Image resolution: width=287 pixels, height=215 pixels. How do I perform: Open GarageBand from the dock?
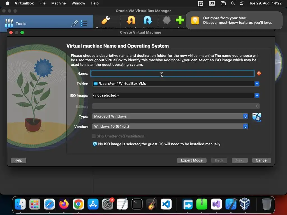click(152, 204)
